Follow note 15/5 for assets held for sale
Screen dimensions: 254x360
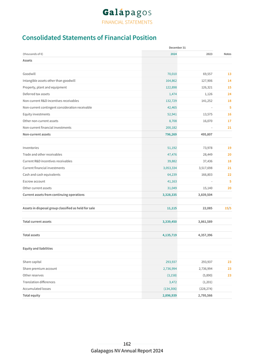click(x=228, y=208)
